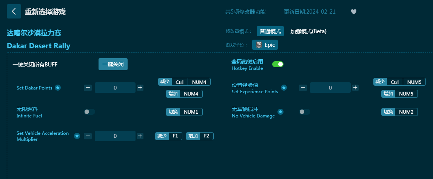Click NUM4 key in Dakar Points 减少 hotkey
The height and width of the screenshot is (179, 433).
tap(199, 82)
